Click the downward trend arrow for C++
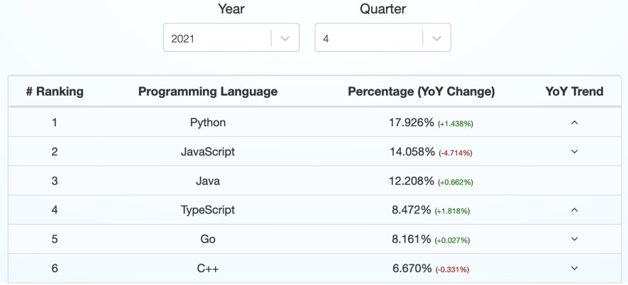Viewport: 628px width, 285px height. 574,268
